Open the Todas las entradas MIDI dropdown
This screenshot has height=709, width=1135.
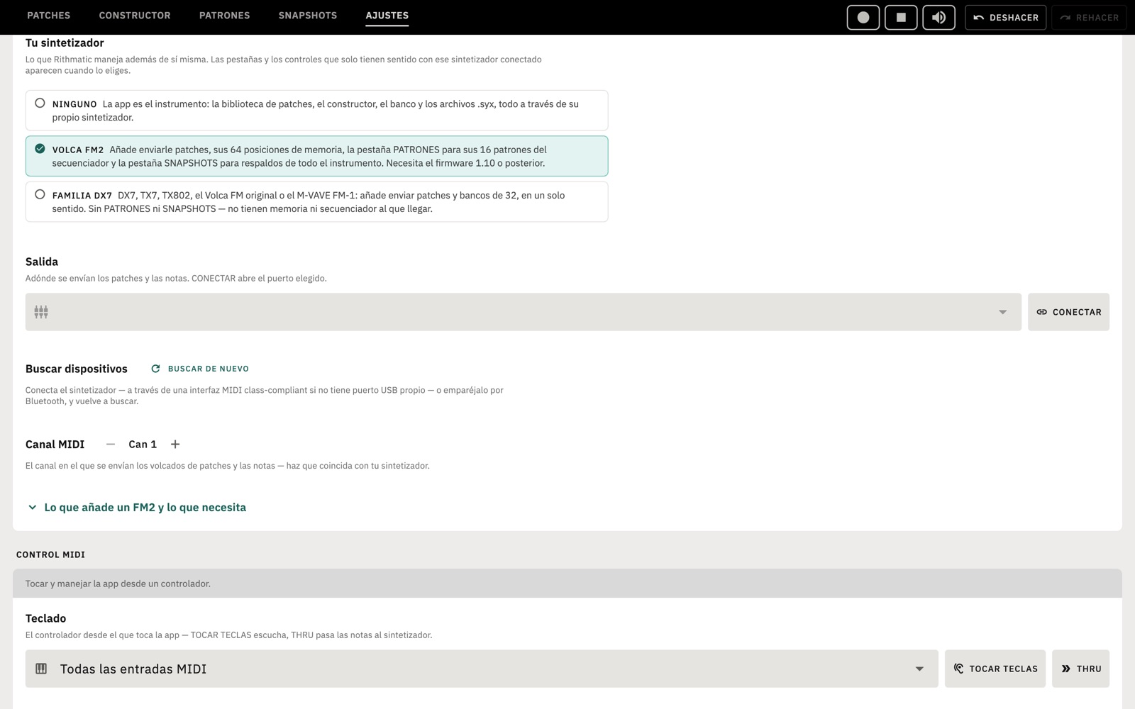(482, 669)
